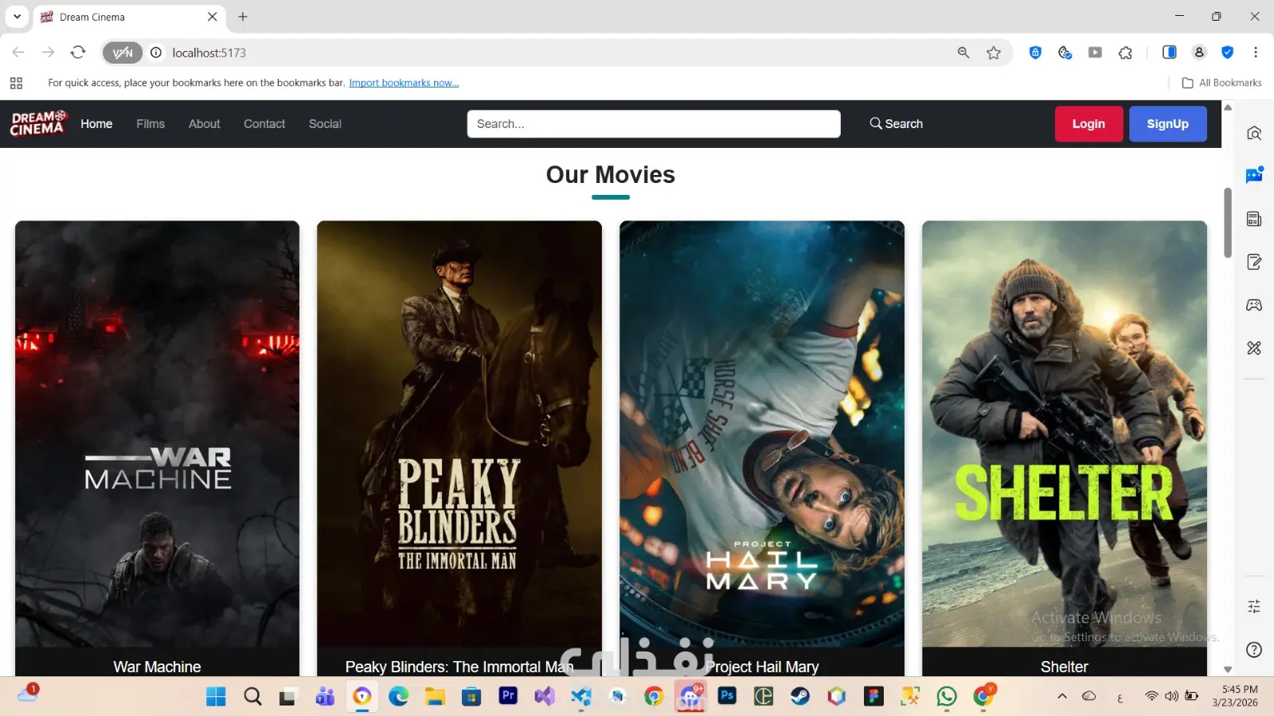Image resolution: width=1274 pixels, height=716 pixels.
Task: Open sidebar AI chat icon
Action: tap(1254, 175)
